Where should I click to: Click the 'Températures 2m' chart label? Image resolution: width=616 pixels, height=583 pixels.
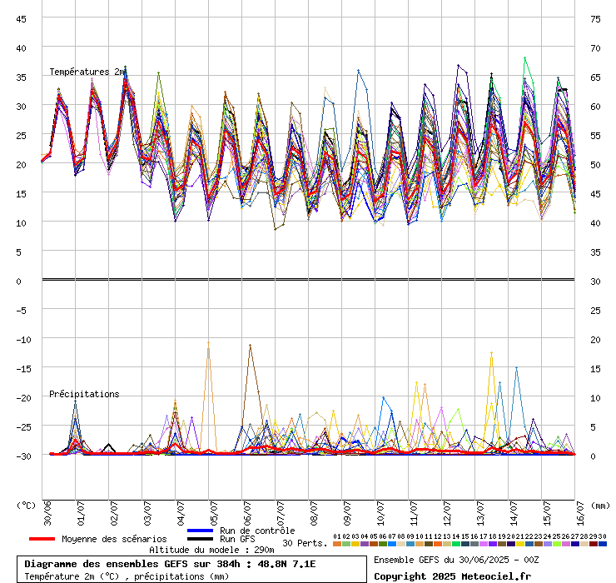click(87, 72)
